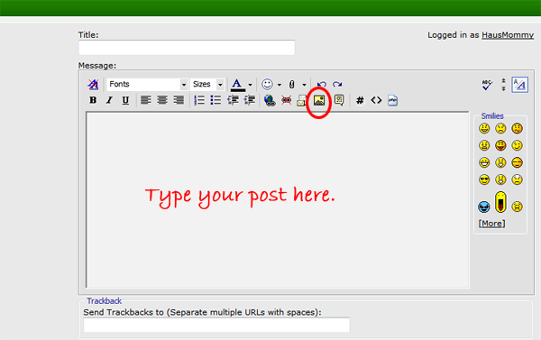Apply the text color A icon
541x340 pixels.
(237, 85)
